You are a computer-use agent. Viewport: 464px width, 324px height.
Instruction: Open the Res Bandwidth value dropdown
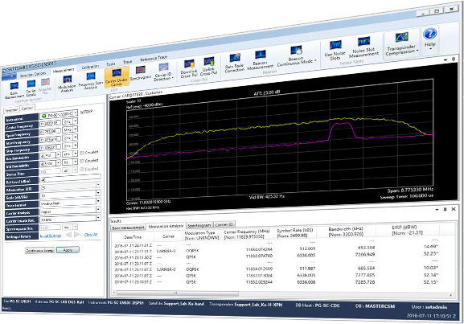[x=58, y=154]
